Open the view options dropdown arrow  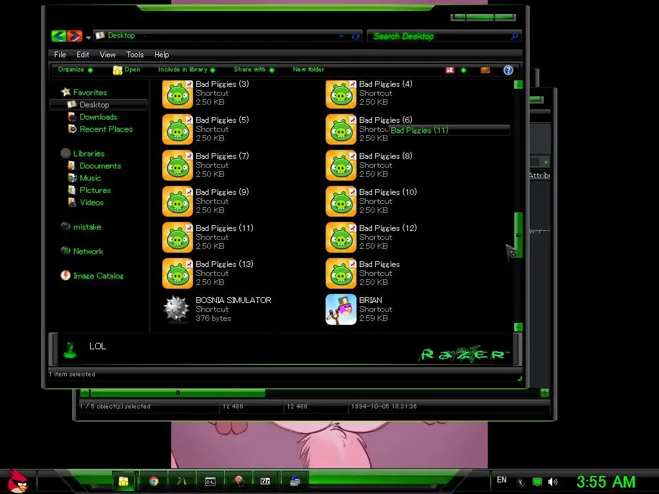click(463, 70)
